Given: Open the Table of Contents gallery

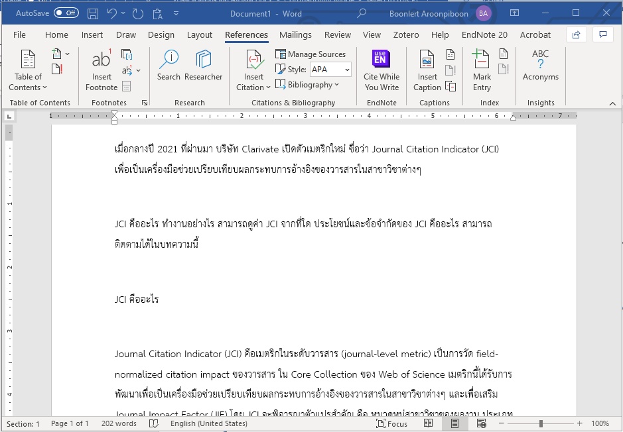Looking at the screenshot, I should 28,71.
